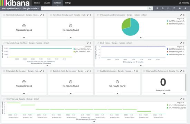This screenshot has width=190, height=124.
Task: Expand the DataNode In Service spy chevron
Action: point(24,93)
